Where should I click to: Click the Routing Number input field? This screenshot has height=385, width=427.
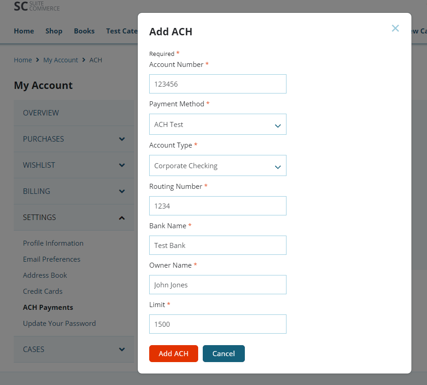(x=217, y=206)
